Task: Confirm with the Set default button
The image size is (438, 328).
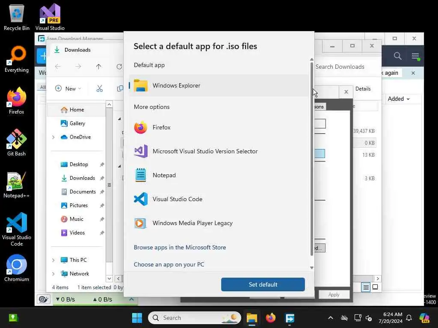Action: [263, 284]
